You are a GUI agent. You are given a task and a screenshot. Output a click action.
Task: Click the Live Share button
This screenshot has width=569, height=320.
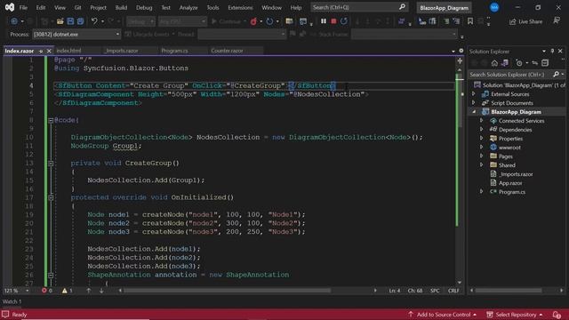[525, 21]
